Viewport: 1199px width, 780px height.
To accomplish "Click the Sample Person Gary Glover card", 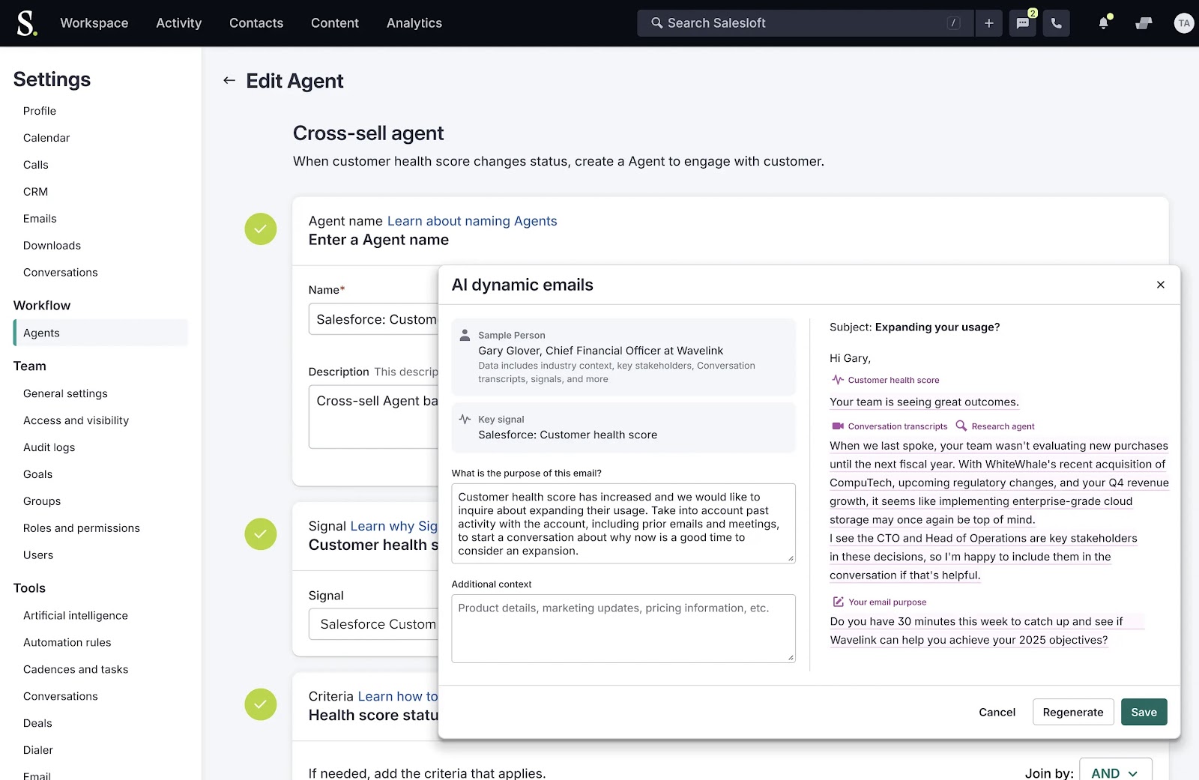I will 623,357.
